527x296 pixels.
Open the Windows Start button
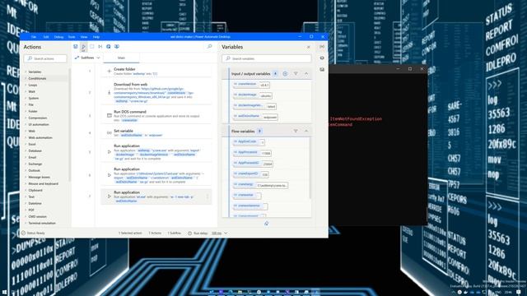[4, 293]
